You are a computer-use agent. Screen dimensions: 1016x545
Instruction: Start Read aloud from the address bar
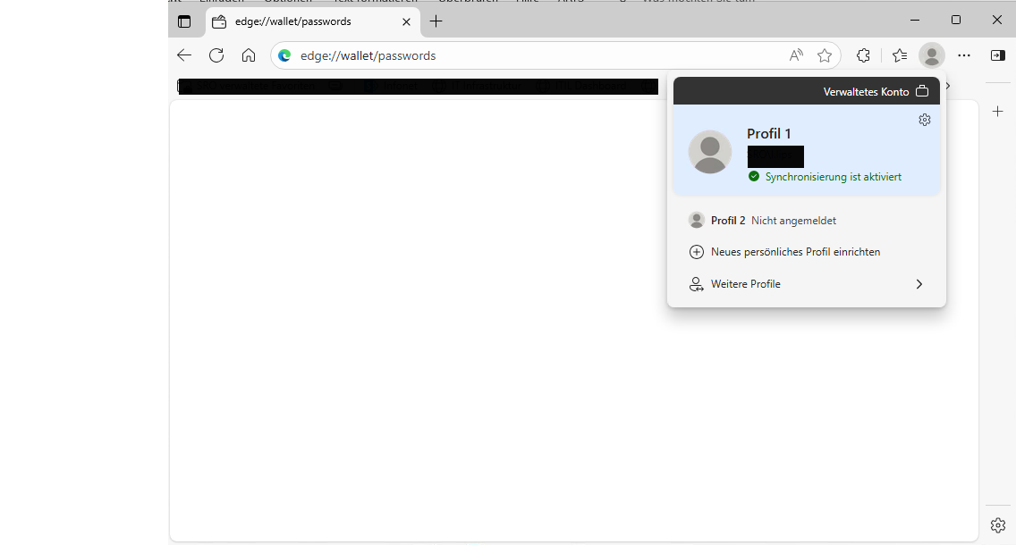[796, 55]
